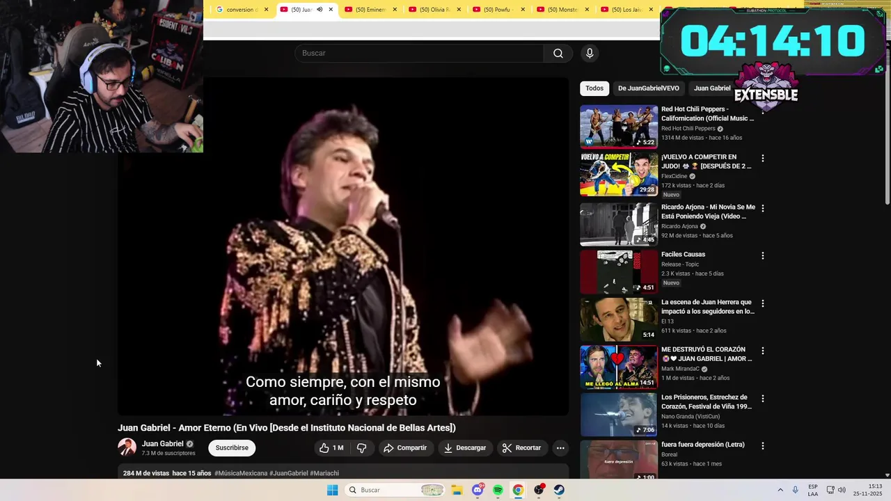Click the system tray microphone icon
891x501 pixels.
tap(795, 490)
